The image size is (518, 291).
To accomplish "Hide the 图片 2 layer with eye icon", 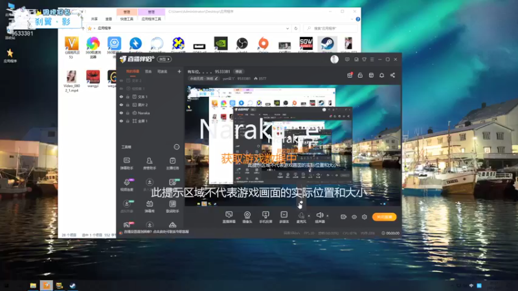I will click(x=121, y=105).
